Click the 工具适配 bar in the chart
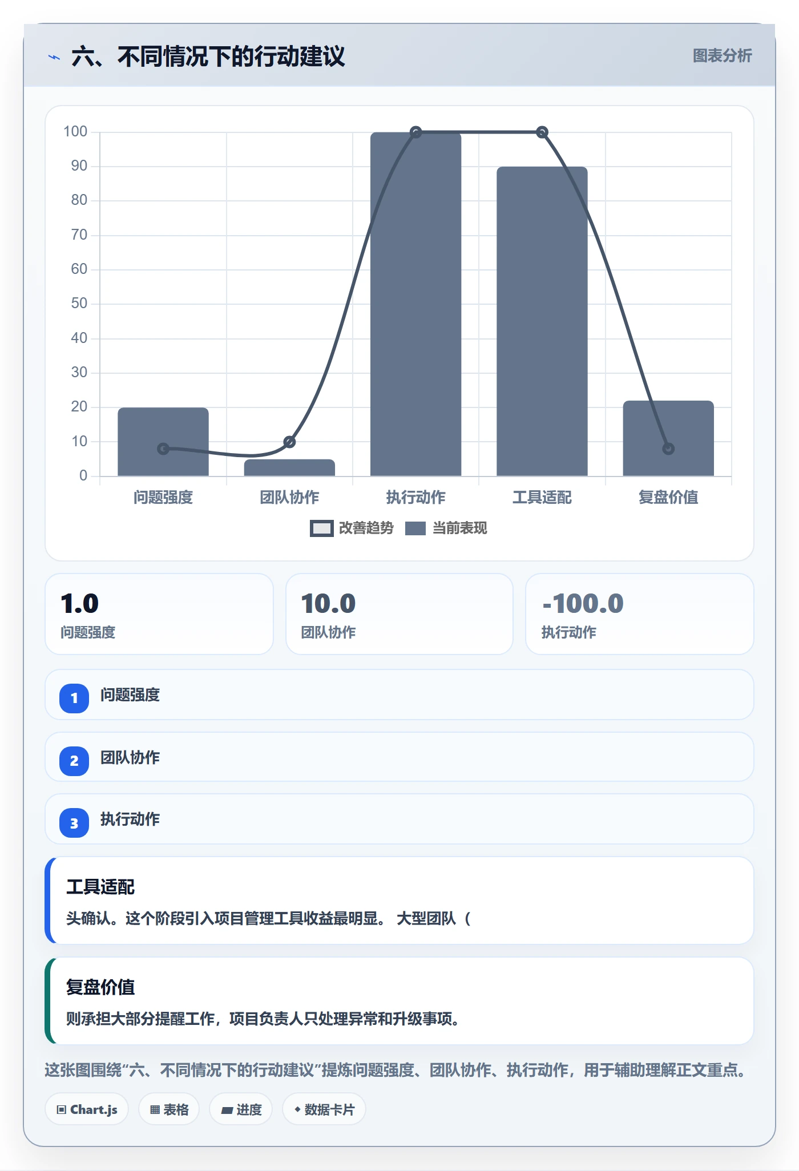This screenshot has width=799, height=1171. pyautogui.click(x=542, y=321)
